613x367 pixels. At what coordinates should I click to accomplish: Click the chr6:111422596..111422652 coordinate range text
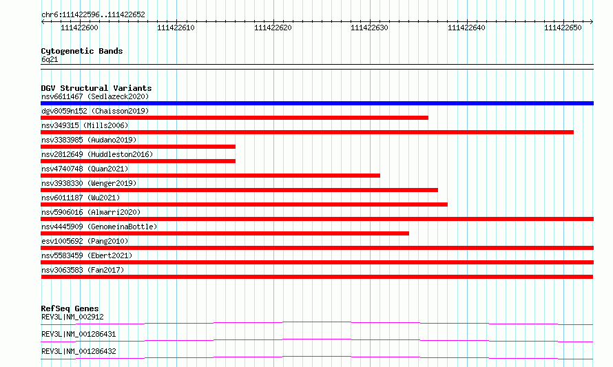pos(93,14)
